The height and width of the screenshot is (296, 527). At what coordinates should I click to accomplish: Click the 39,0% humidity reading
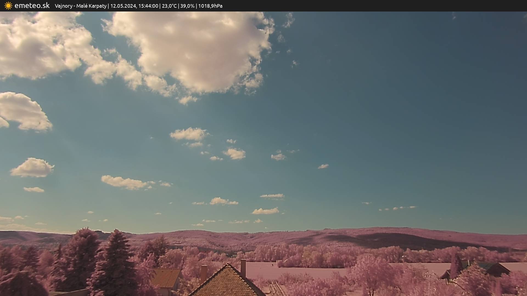pos(187,6)
